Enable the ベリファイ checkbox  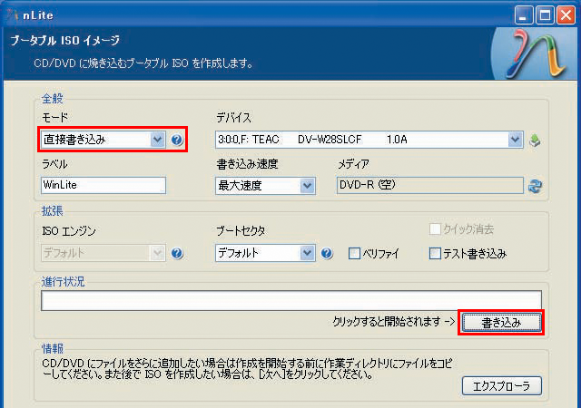pos(354,254)
